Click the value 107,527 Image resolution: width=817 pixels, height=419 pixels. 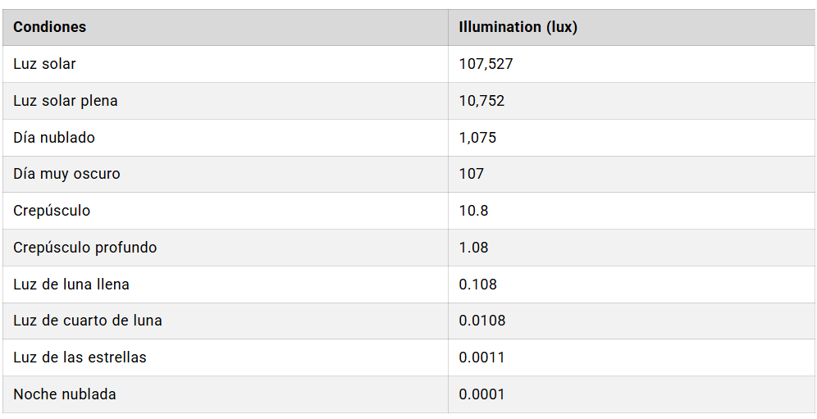(x=486, y=64)
